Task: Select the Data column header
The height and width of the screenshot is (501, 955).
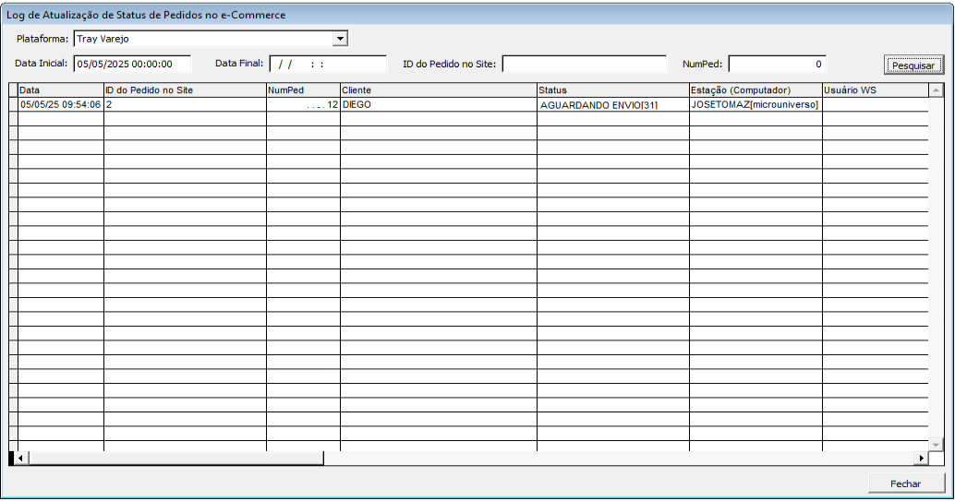Action: 61,90
